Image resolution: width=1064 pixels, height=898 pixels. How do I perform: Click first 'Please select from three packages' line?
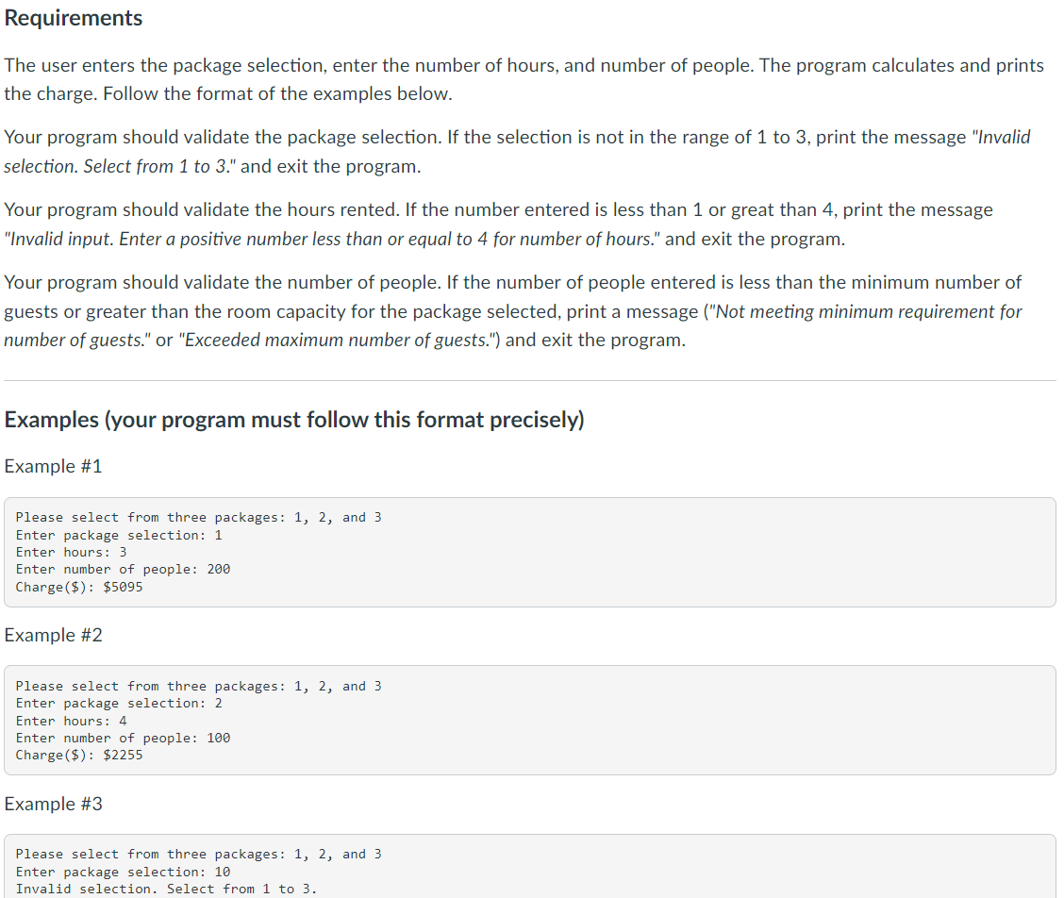198,517
